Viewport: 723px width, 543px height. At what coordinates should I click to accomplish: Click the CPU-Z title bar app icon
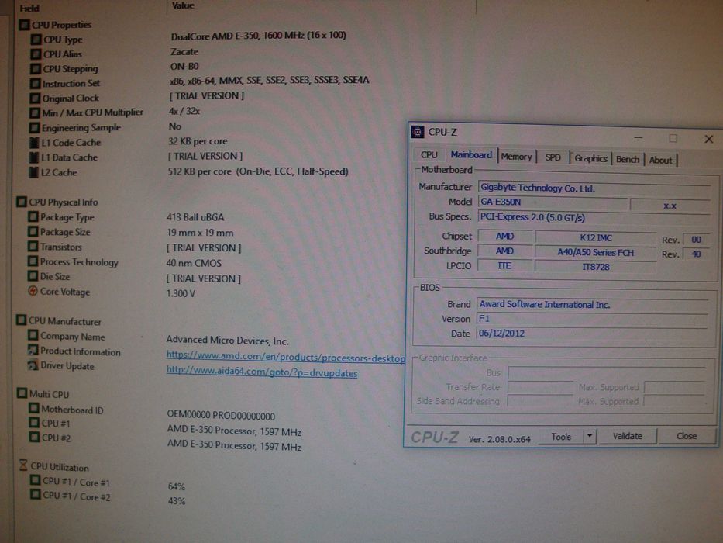417,132
